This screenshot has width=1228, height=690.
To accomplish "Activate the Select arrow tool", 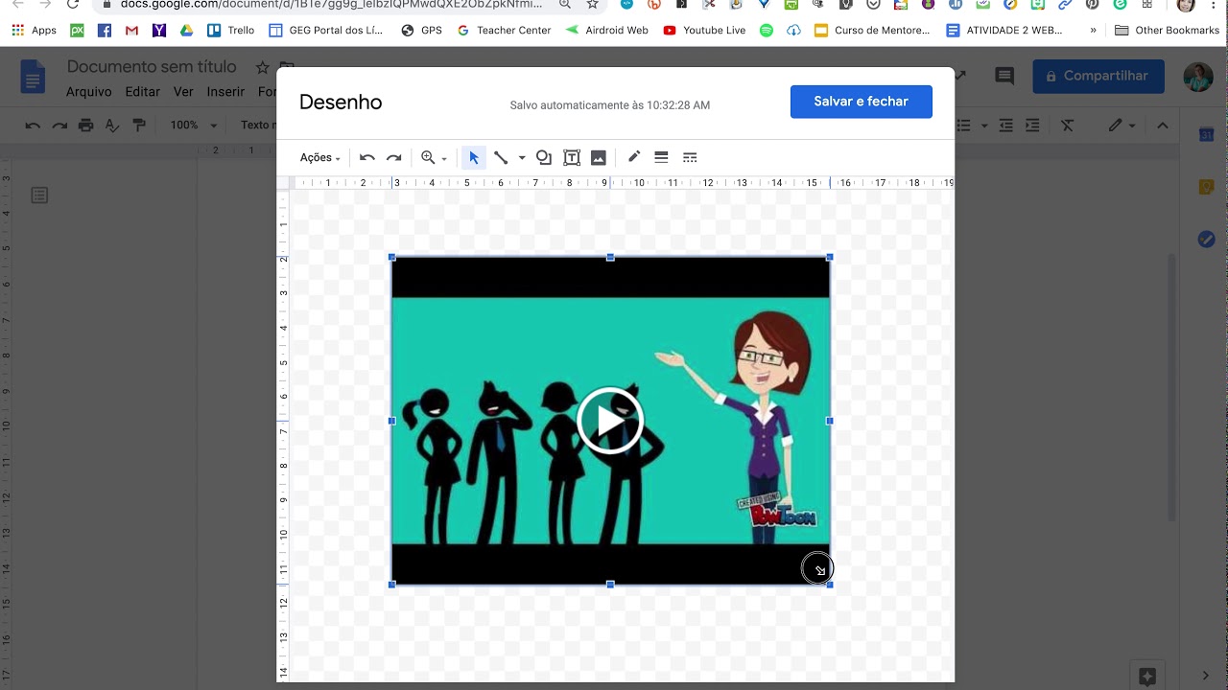I will click(473, 157).
